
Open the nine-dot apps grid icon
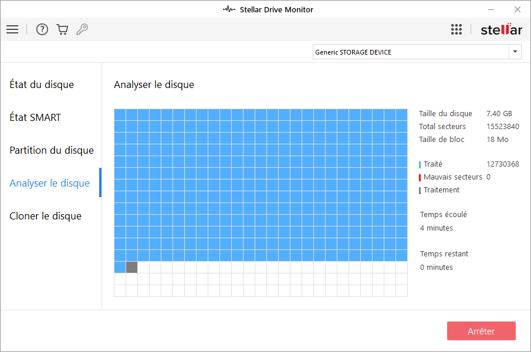coord(456,29)
